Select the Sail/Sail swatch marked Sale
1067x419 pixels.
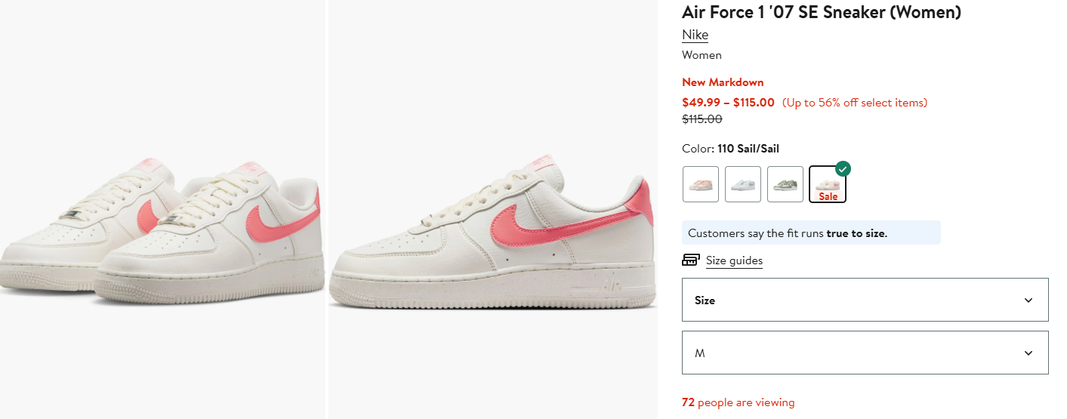(x=827, y=185)
